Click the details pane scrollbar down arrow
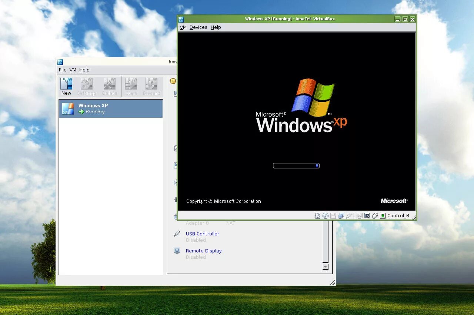This screenshot has height=315, width=474. (x=326, y=267)
